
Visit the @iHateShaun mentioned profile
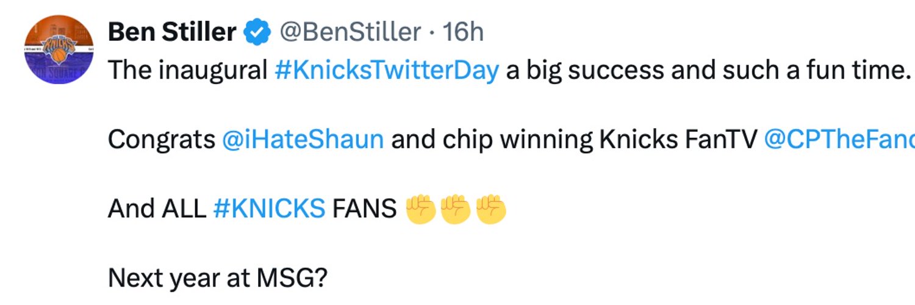click(303, 140)
